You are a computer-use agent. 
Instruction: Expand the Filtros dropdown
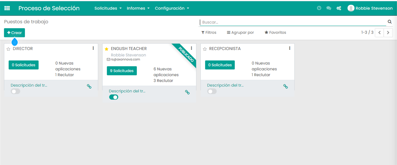[209, 32]
